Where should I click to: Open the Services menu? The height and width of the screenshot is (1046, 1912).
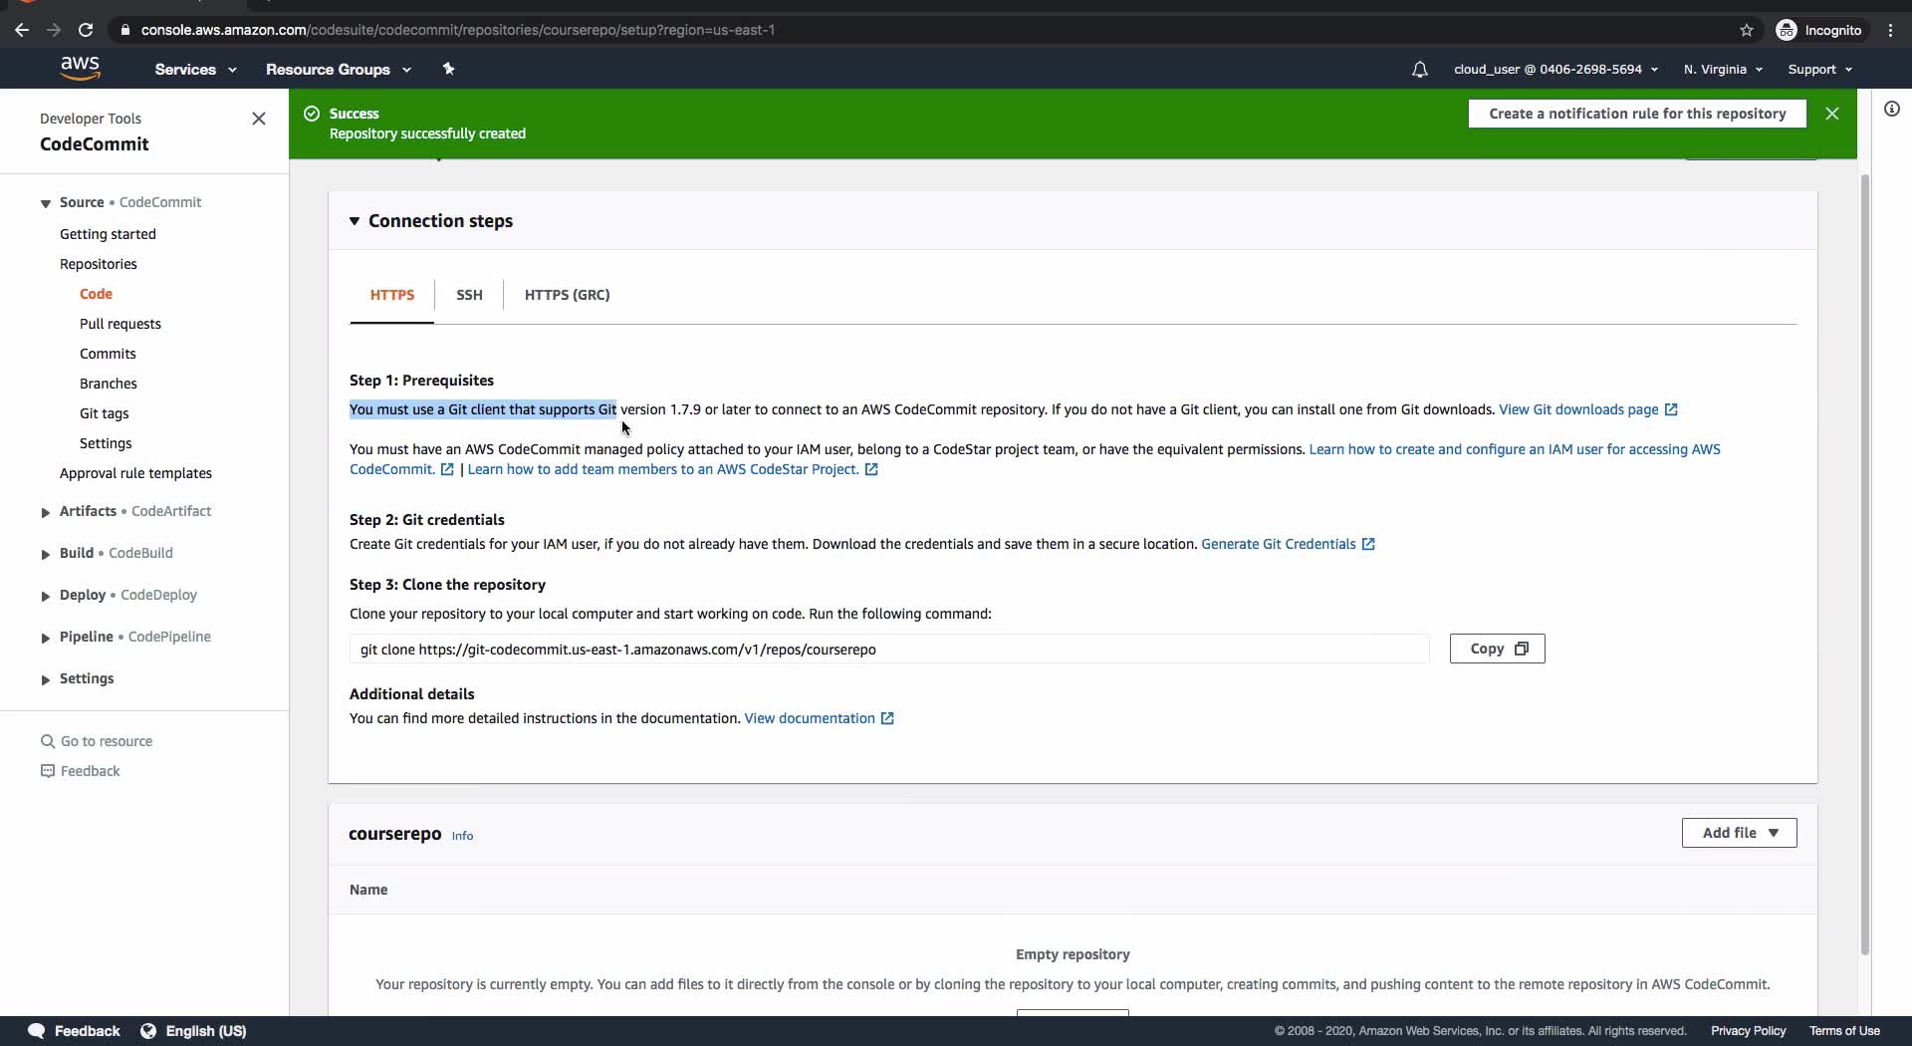(x=195, y=70)
